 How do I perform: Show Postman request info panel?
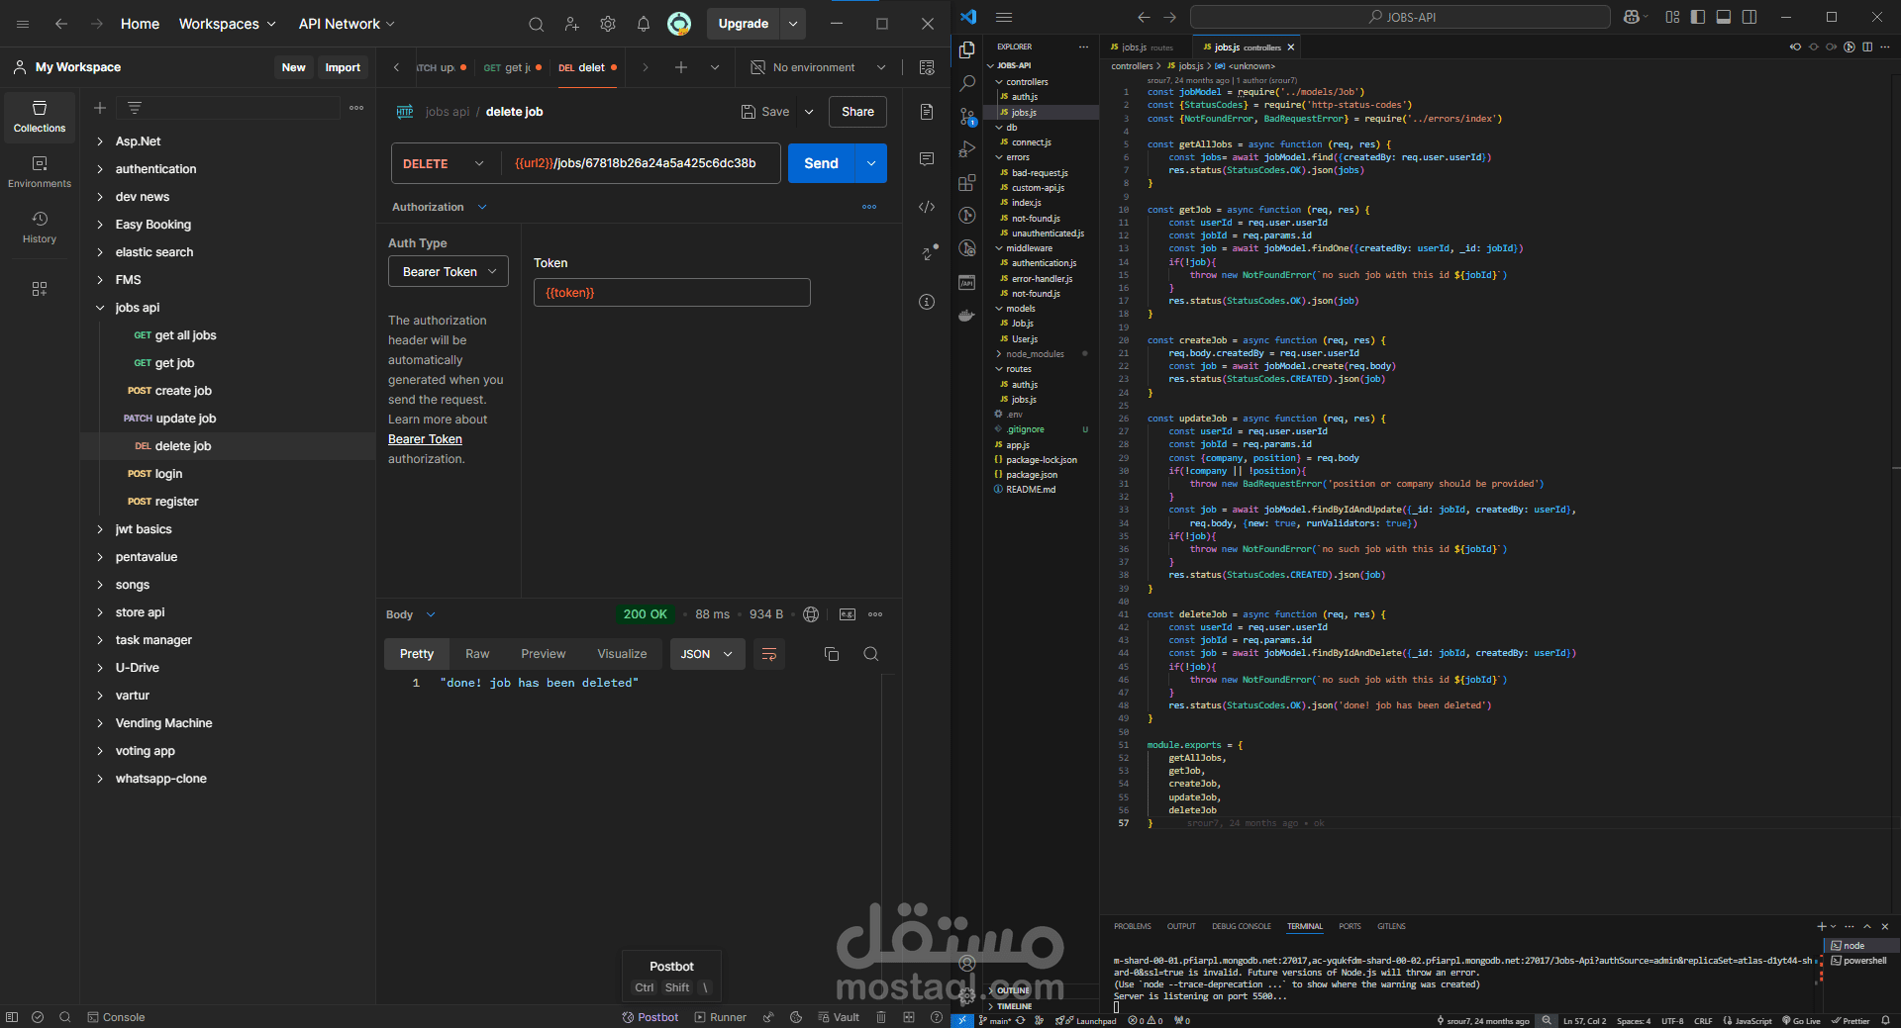(927, 302)
